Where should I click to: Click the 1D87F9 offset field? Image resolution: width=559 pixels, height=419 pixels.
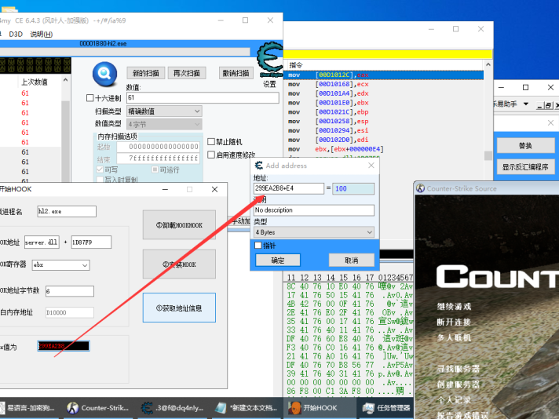[91, 242]
